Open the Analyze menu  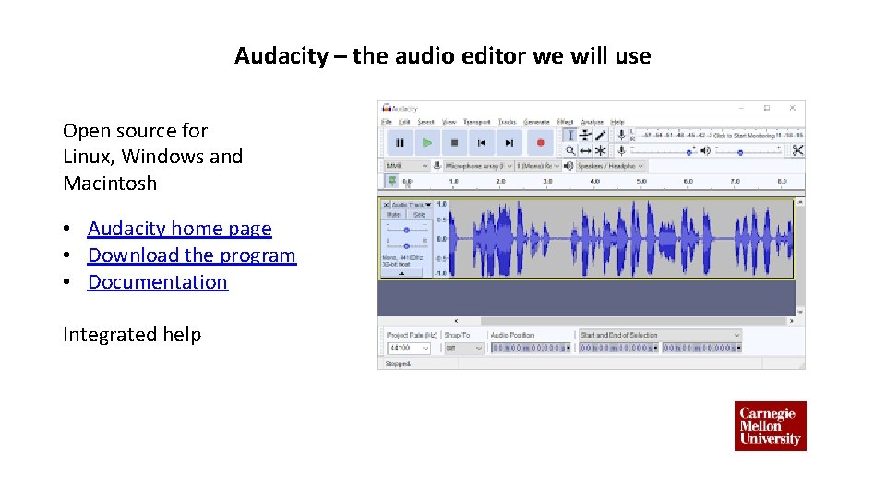tap(592, 122)
